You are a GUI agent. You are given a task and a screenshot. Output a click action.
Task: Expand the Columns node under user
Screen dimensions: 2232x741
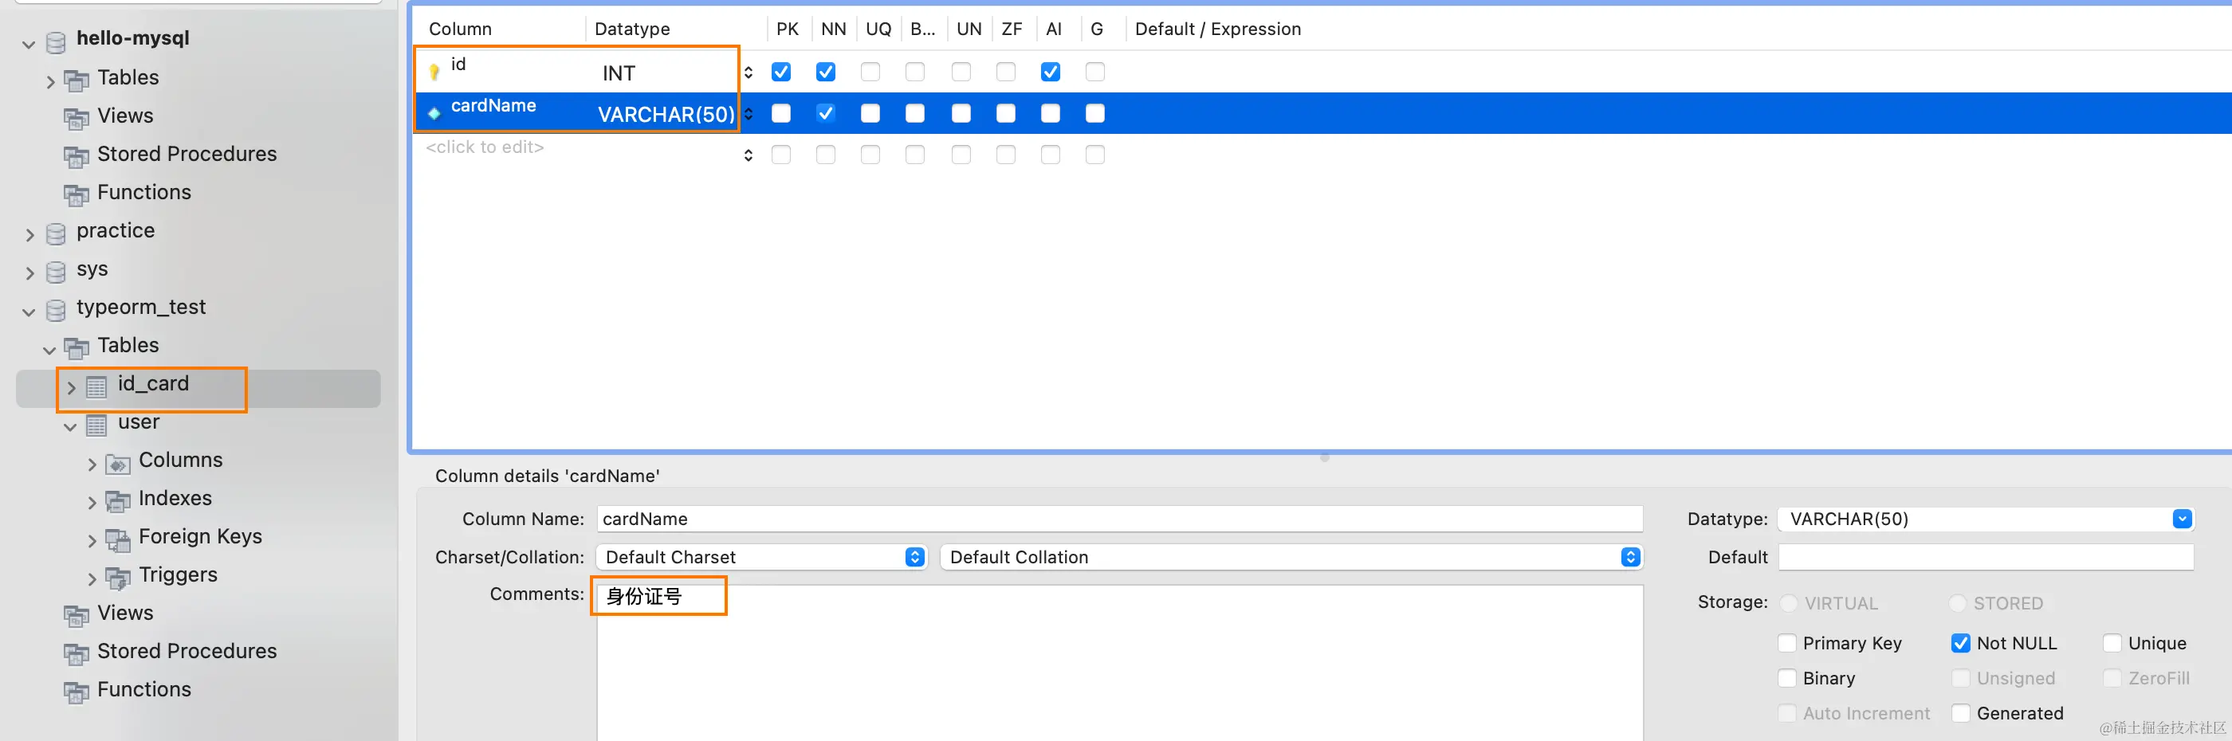[x=92, y=465]
